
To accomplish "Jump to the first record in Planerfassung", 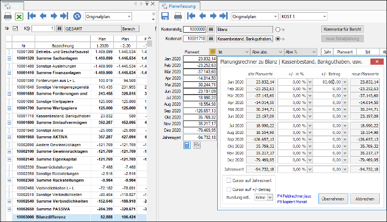I will click(x=191, y=16).
